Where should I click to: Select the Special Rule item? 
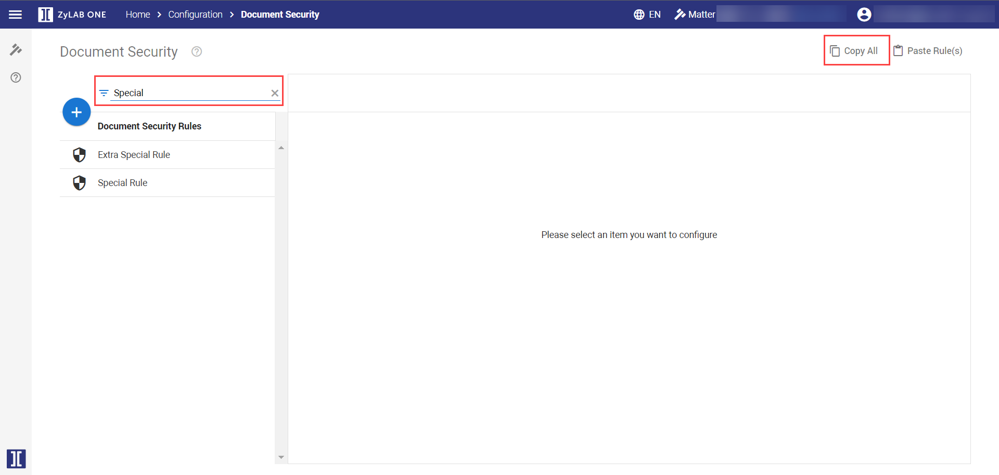(x=122, y=183)
